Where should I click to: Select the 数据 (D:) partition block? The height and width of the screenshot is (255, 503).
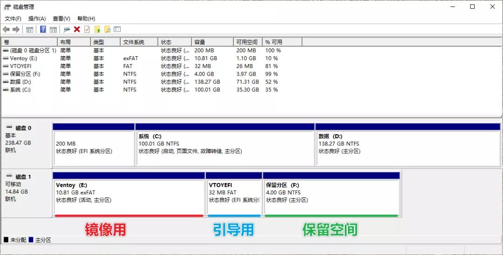pyautogui.click(x=408, y=145)
